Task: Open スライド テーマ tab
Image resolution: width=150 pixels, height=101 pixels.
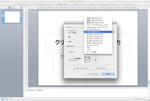Action: pyautogui.click(x=23, y=4)
